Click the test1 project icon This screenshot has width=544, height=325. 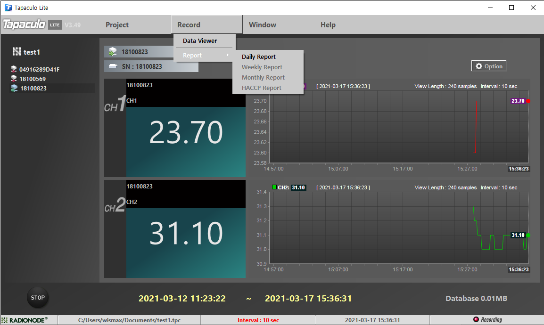coord(16,52)
